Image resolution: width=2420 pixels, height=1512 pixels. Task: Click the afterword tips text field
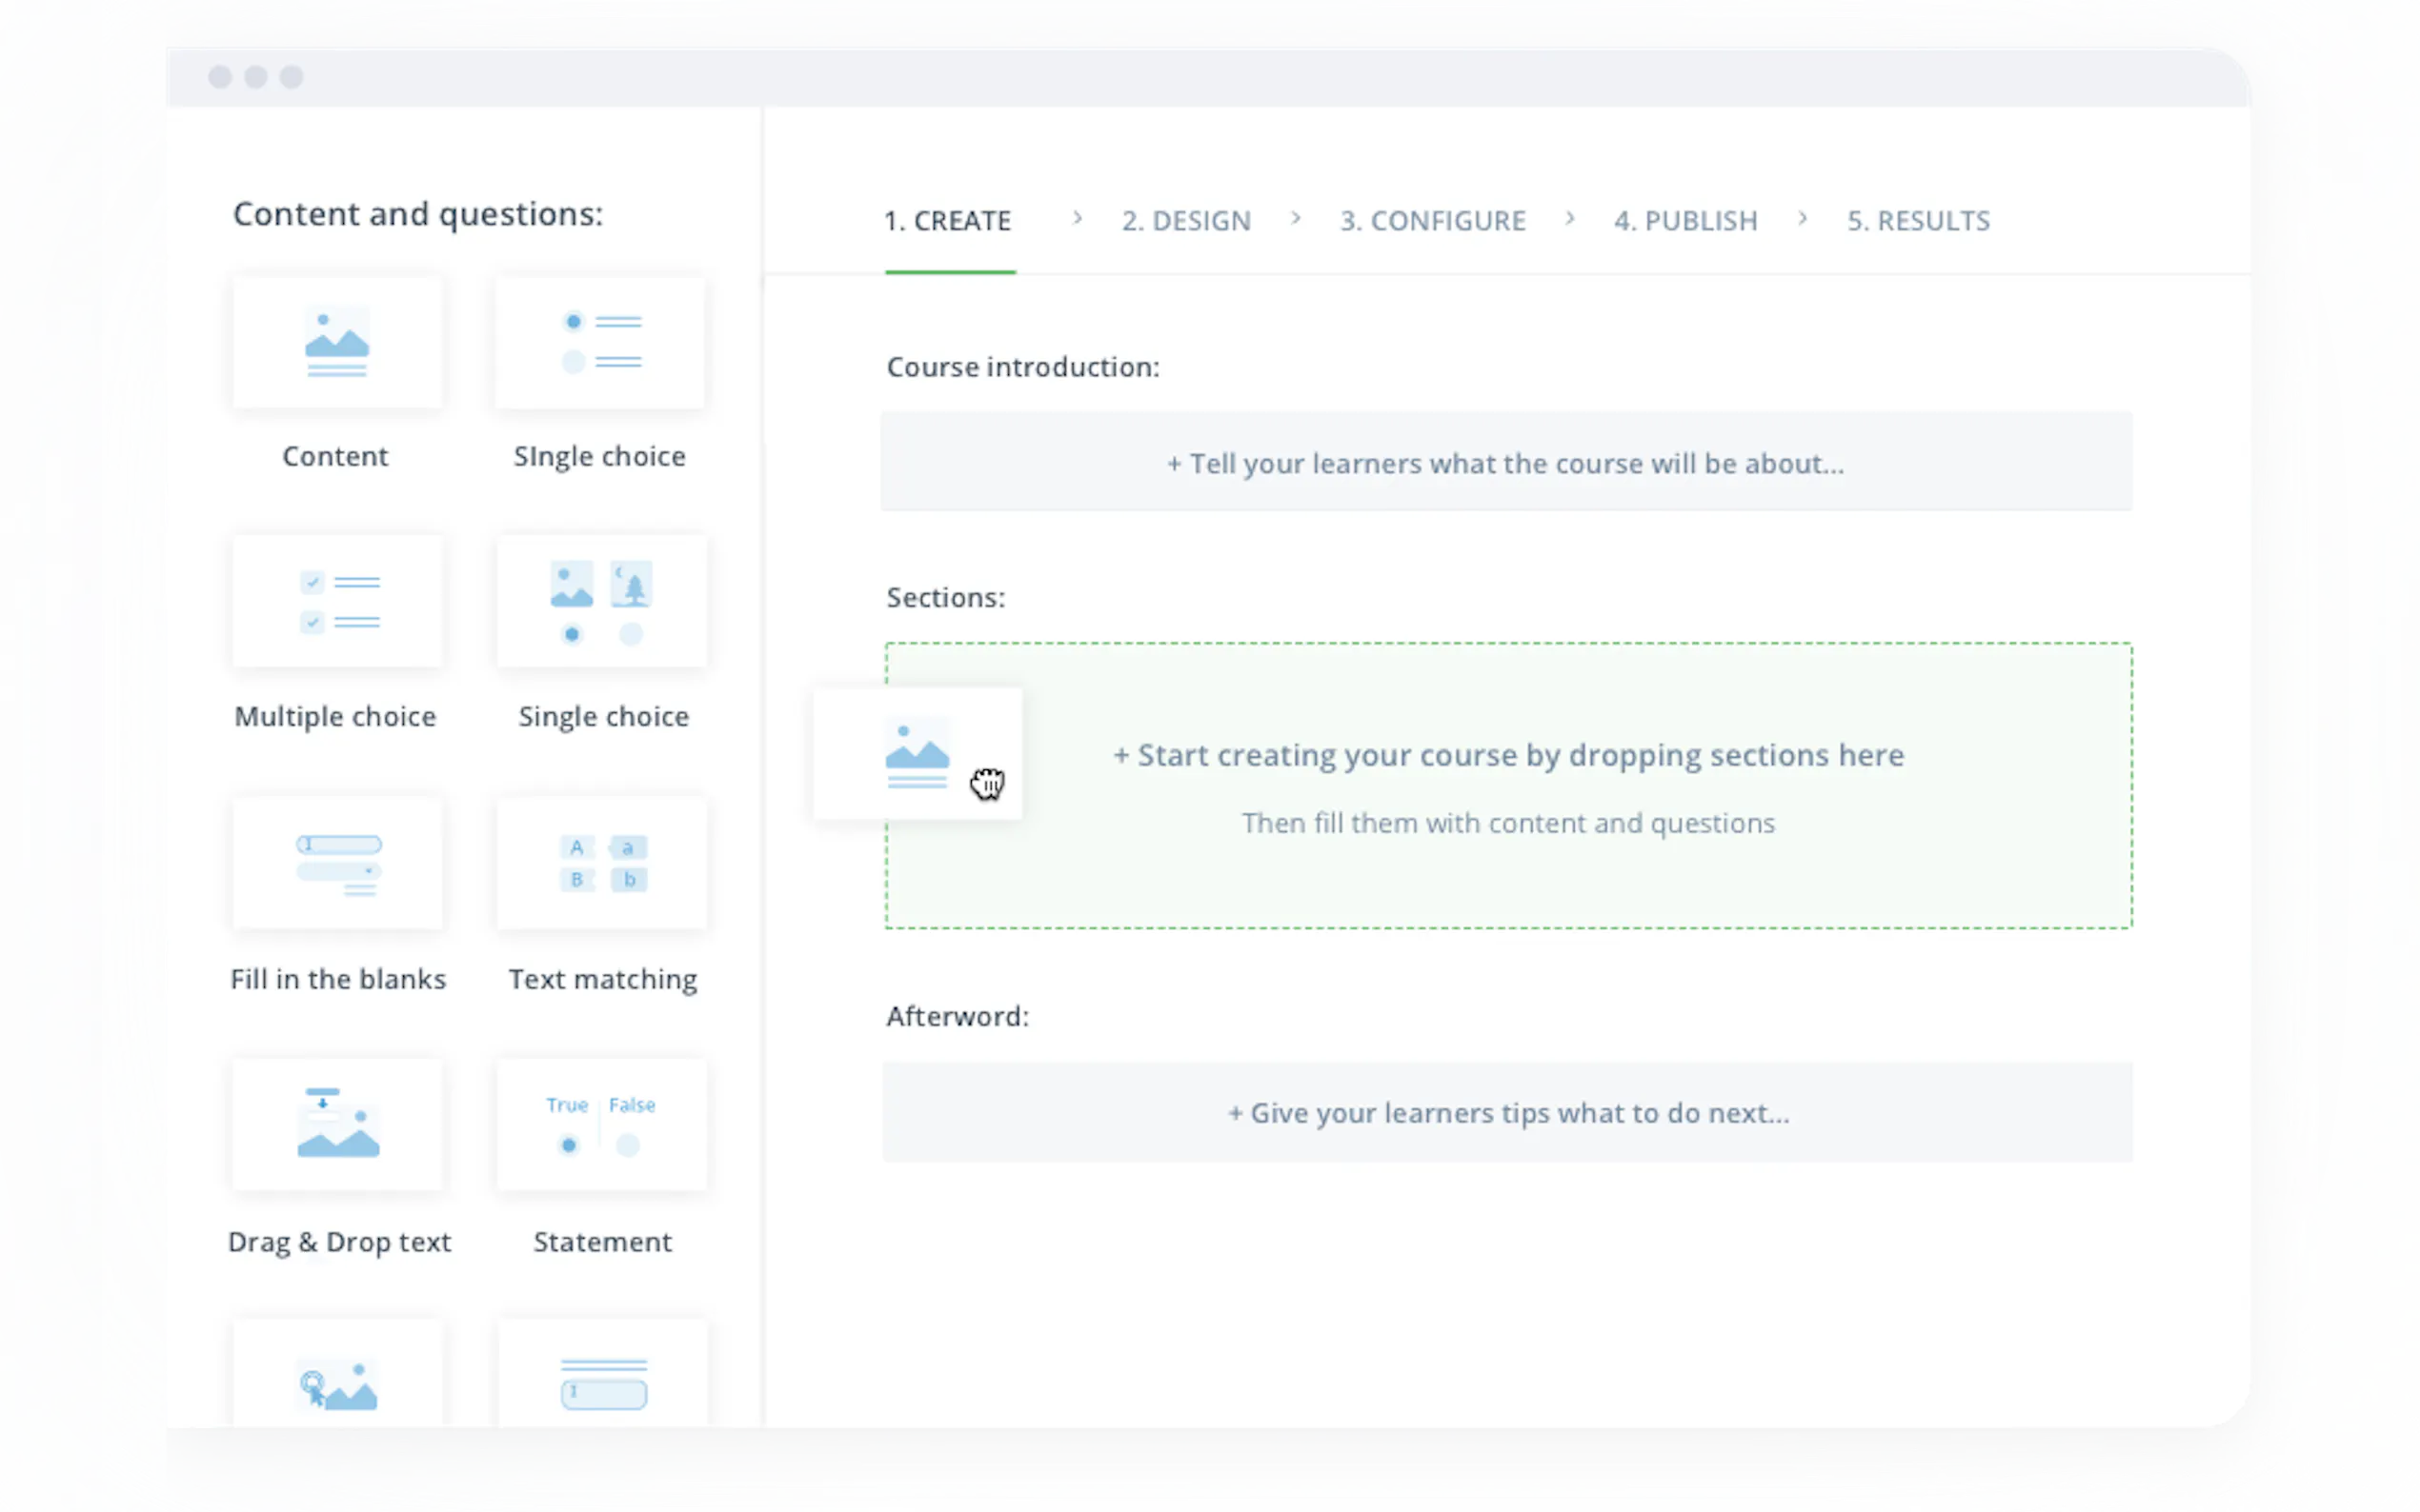(x=1506, y=1113)
